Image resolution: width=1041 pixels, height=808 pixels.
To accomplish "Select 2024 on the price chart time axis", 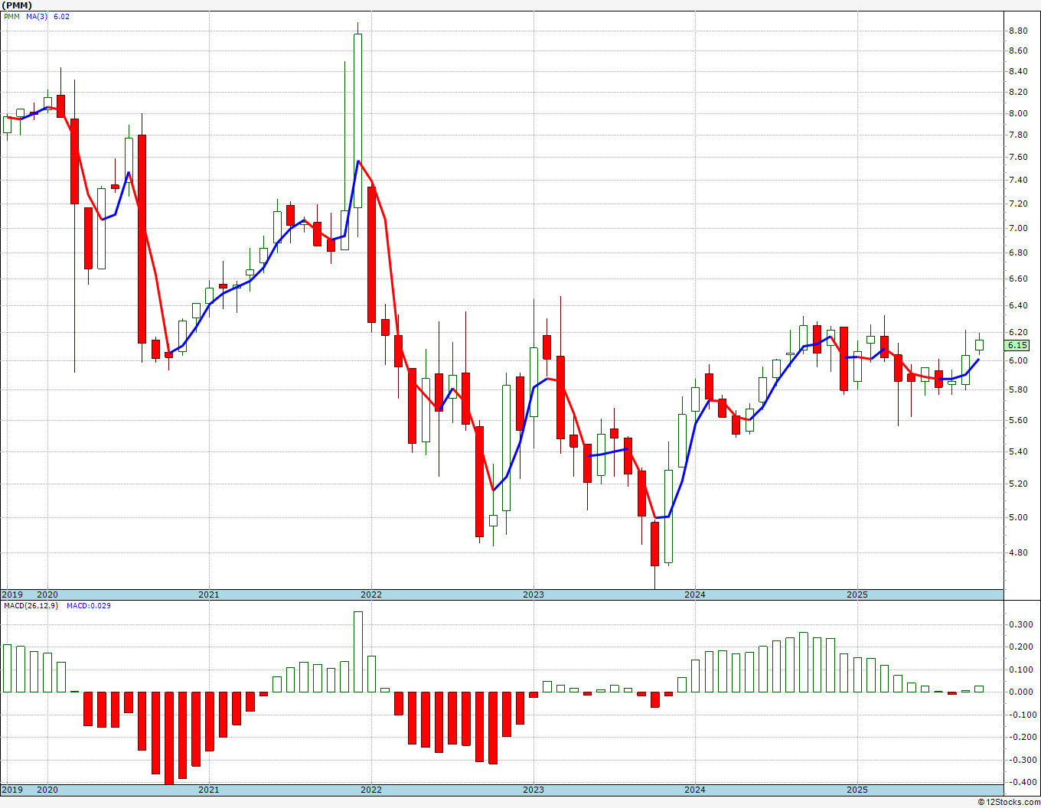I will point(695,595).
